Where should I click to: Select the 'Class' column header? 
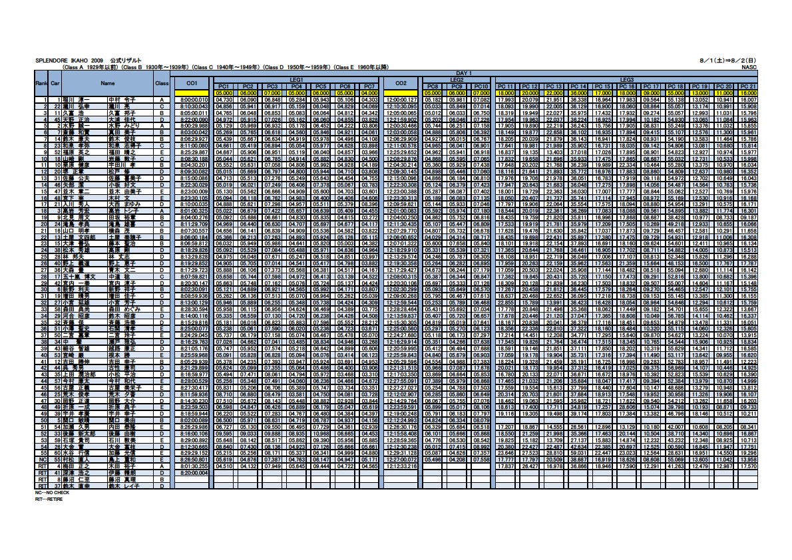pyautogui.click(x=162, y=83)
